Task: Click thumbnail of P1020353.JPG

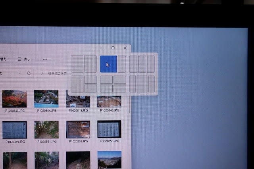Action: [109, 130]
